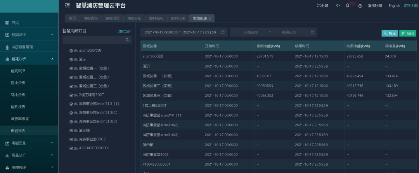Open the 演示账号 account menu

pos(375,5)
